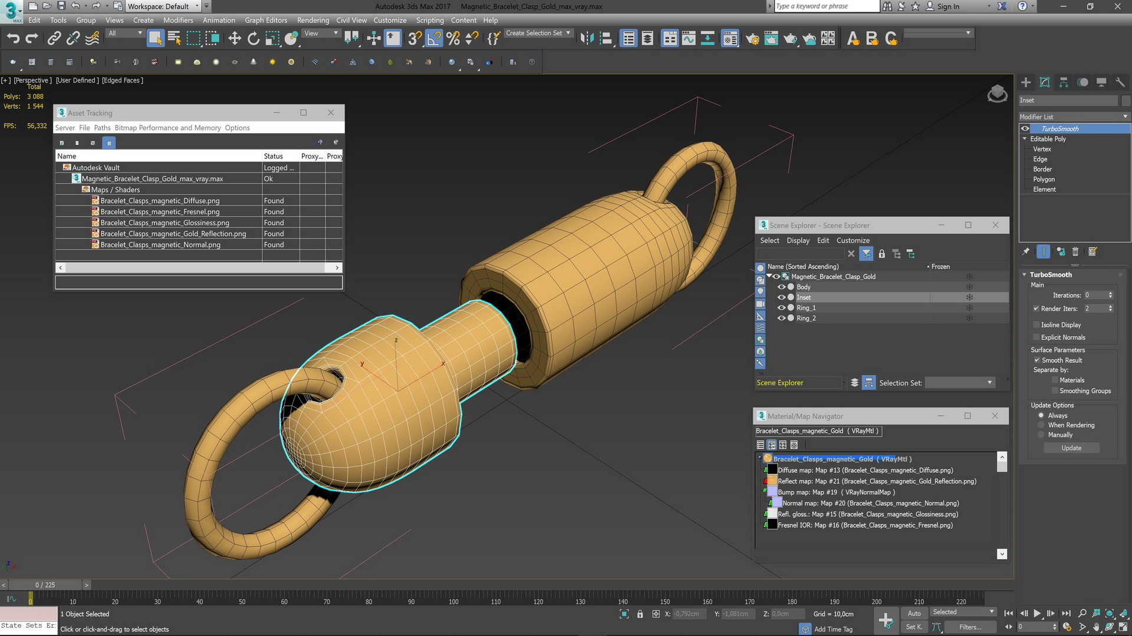
Task: Open the Modifier List dropdown
Action: [1074, 117]
